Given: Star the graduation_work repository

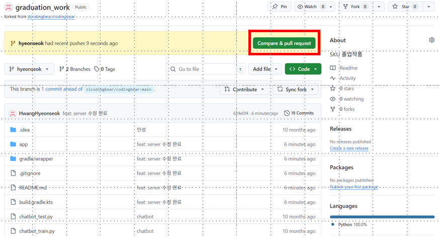Looking at the screenshot, I should 404,7.
